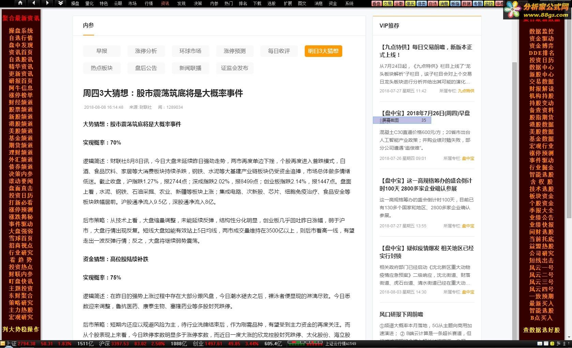Click the 监控 quick button
This screenshot has height=348, width=572.
(x=489, y=3)
